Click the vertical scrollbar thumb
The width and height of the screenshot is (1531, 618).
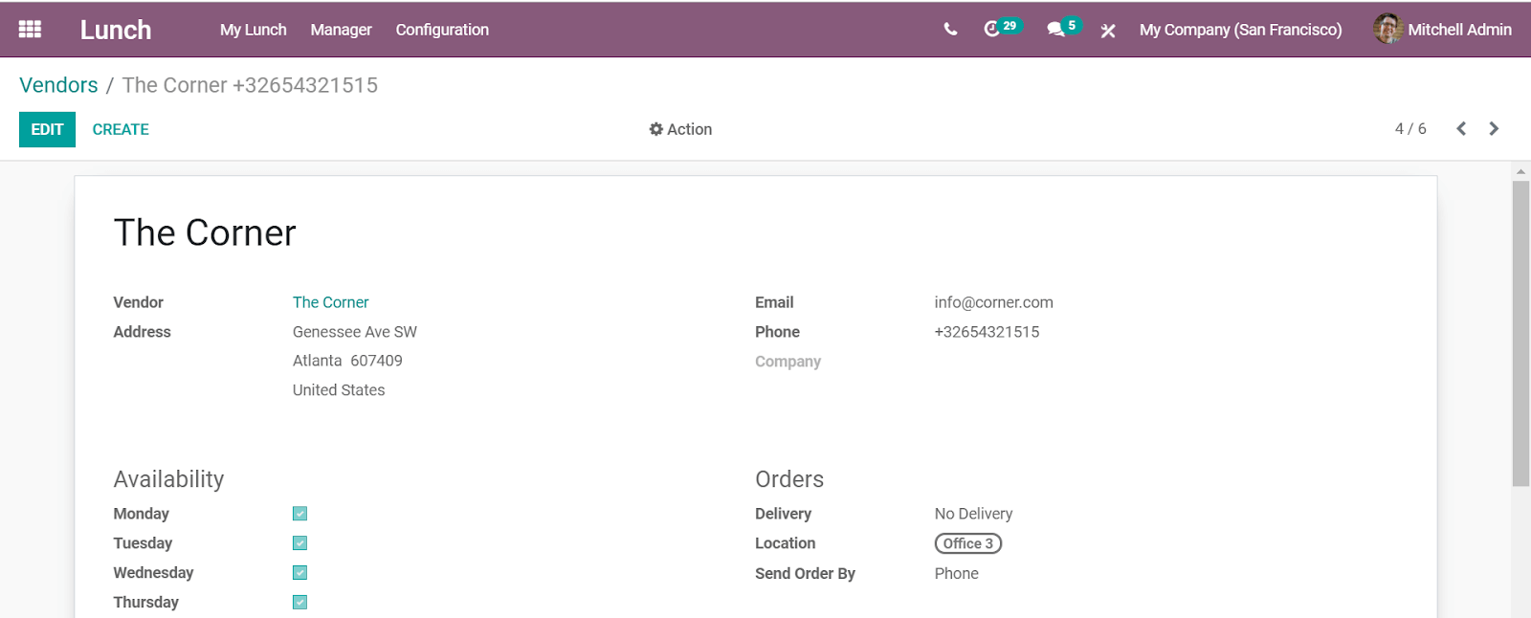(x=1520, y=333)
